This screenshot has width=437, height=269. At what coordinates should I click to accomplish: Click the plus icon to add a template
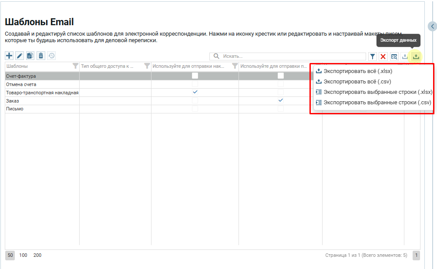pos(9,56)
